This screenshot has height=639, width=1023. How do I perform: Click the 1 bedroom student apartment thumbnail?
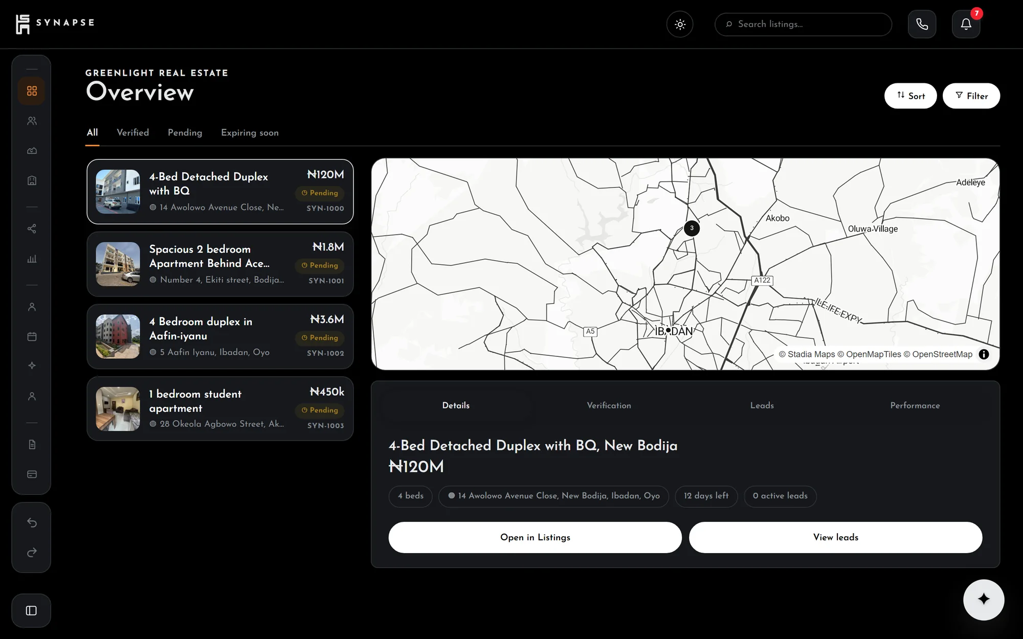(x=118, y=409)
